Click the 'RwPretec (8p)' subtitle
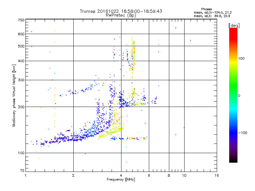 (x=121, y=15)
